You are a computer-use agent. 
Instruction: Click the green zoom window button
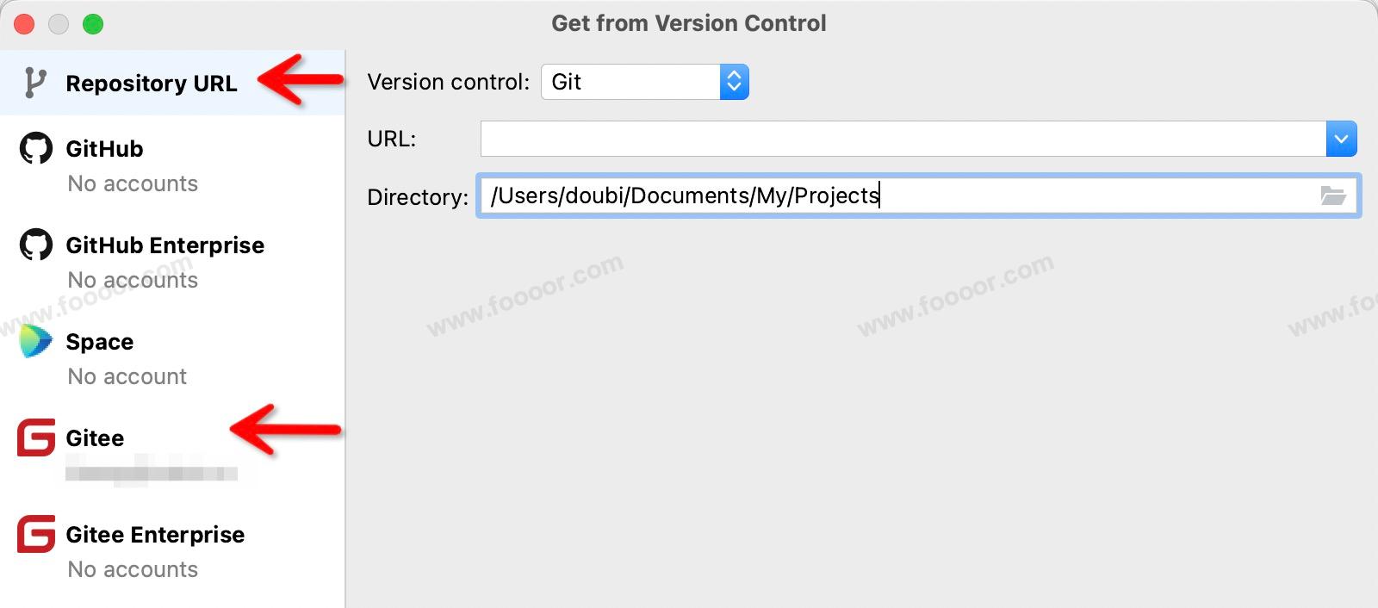[93, 24]
